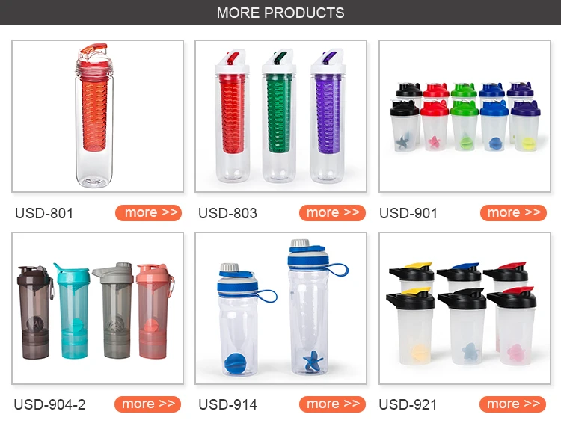Screen dimensions: 561x432
Task: Click the USD-921 product label
Action: pyautogui.click(x=408, y=404)
